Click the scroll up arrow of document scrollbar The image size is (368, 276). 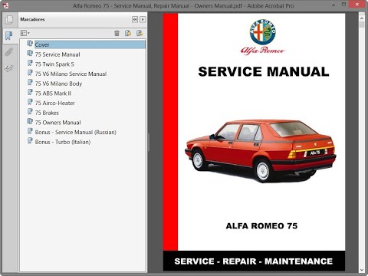click(x=362, y=18)
